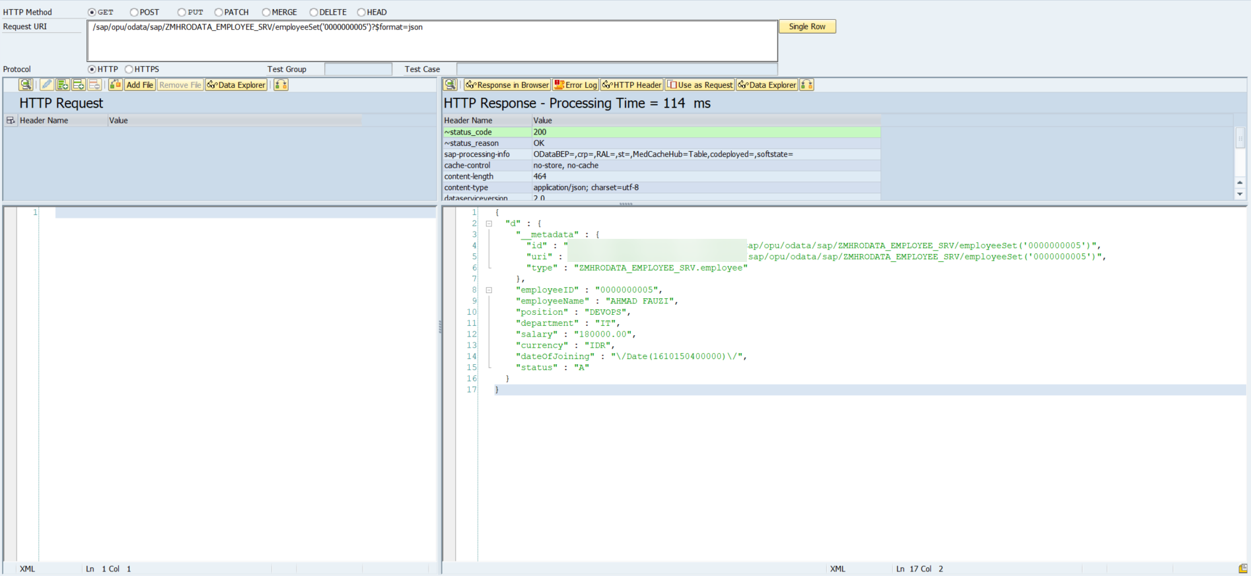
Task: Click the green-orange icon after request Data Explorer
Action: 281,84
